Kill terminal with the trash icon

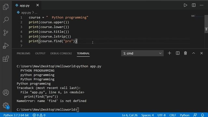click(x=186, y=53)
